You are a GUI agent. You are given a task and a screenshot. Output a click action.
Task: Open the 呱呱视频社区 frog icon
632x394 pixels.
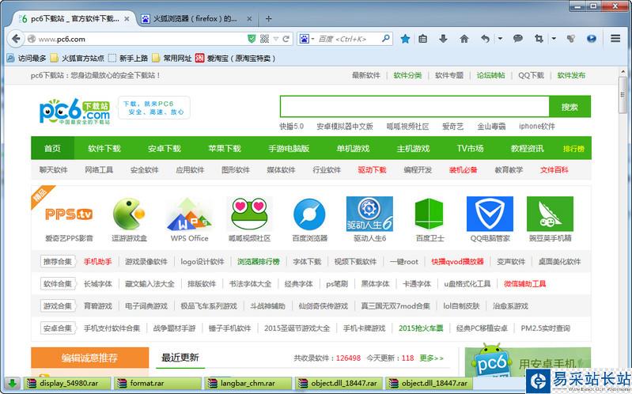click(249, 214)
